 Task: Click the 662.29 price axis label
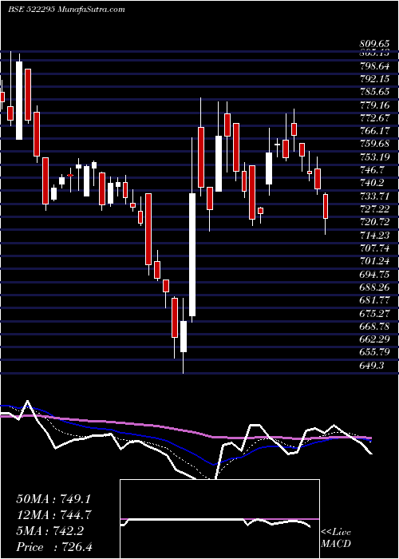[x=374, y=339]
